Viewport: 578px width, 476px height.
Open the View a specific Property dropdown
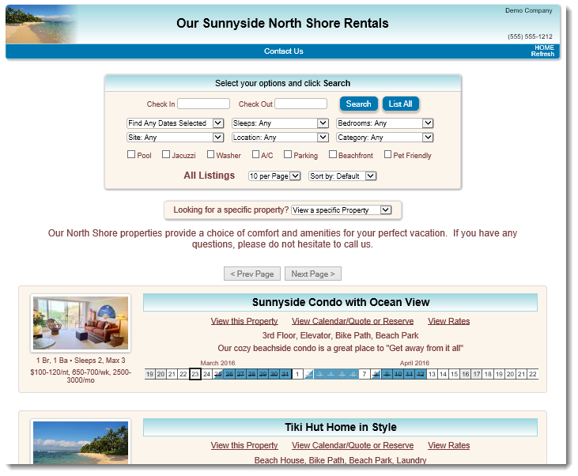(x=342, y=210)
